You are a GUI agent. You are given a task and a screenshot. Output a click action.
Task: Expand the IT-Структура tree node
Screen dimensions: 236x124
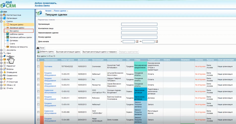click(1, 82)
